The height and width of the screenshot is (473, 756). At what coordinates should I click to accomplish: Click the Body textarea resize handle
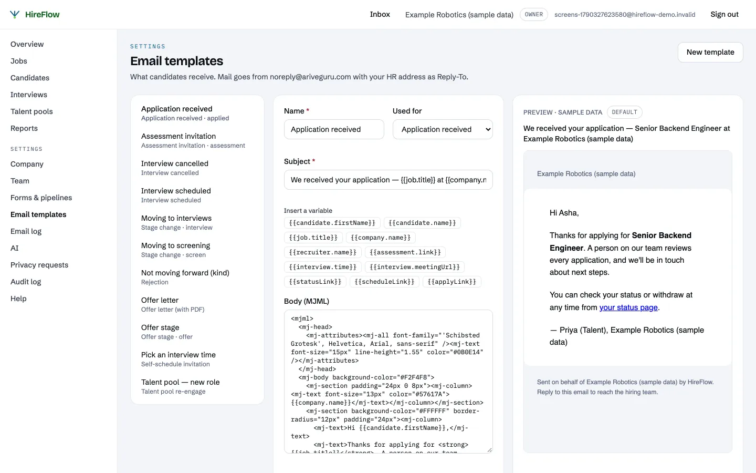[x=489, y=450]
